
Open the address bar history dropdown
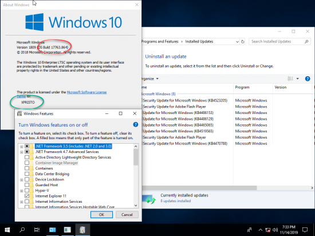click(237, 42)
